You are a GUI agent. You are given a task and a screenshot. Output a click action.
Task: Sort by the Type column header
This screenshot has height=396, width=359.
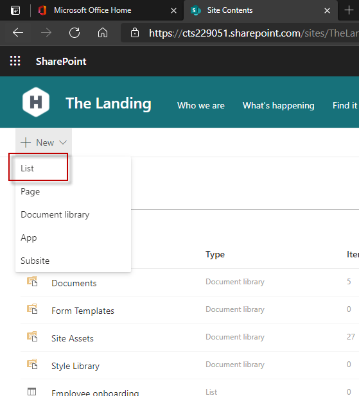pyautogui.click(x=215, y=254)
